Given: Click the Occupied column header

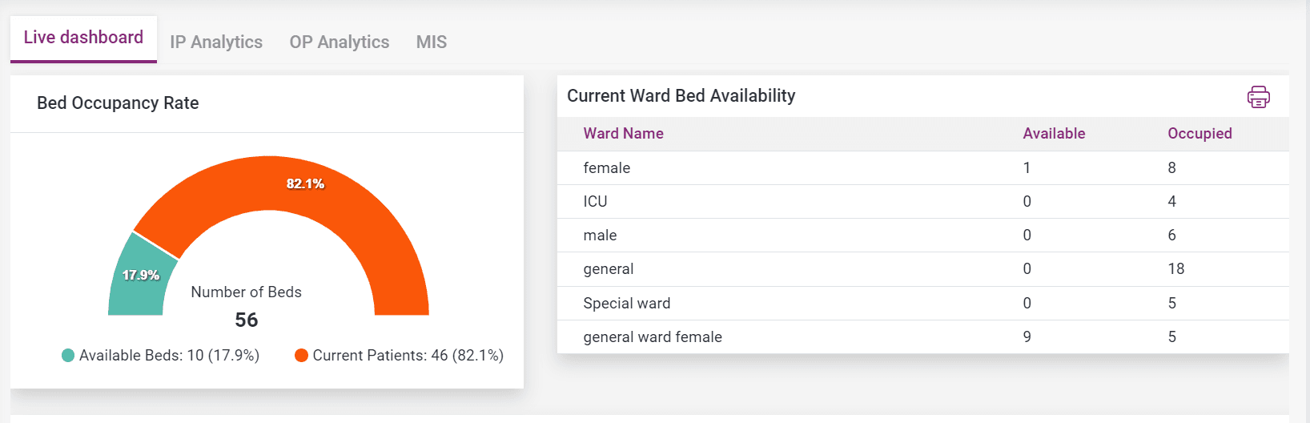Looking at the screenshot, I should [1199, 134].
